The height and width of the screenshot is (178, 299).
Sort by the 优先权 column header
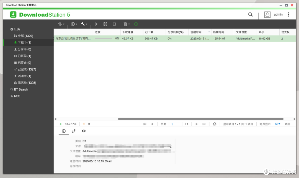click(x=288, y=32)
